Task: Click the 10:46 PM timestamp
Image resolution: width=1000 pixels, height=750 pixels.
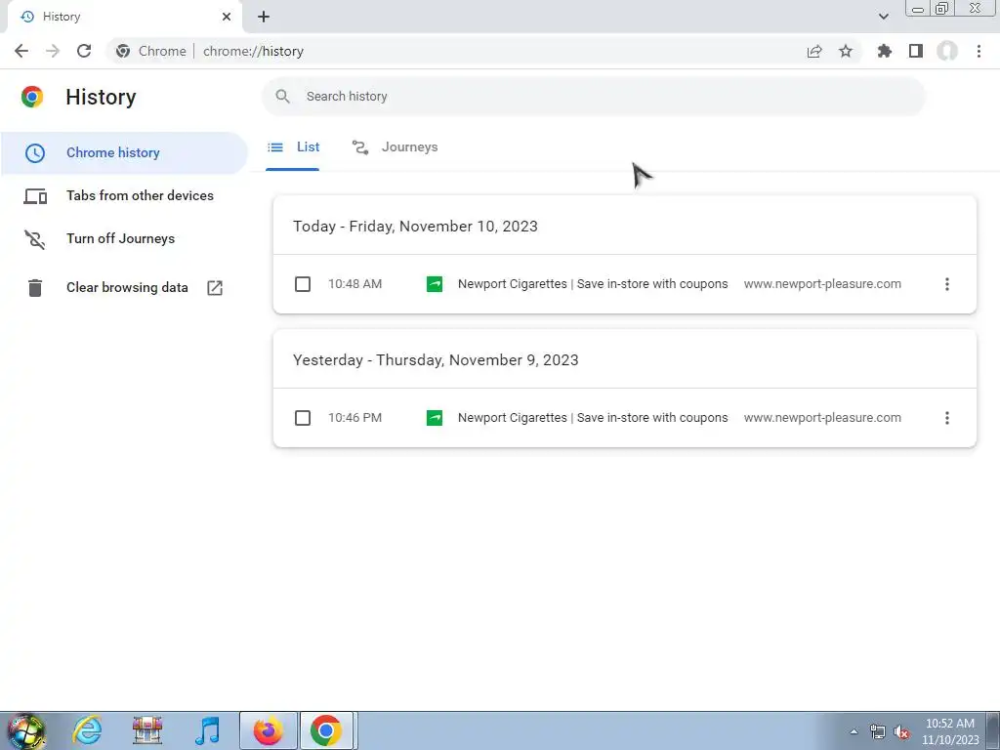Action: [x=354, y=418]
